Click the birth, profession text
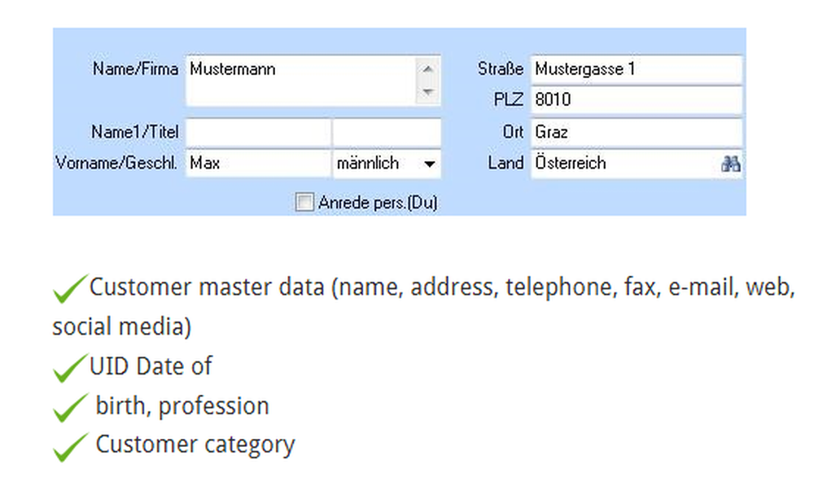This screenshot has width=814, height=486. pyautogui.click(x=182, y=405)
